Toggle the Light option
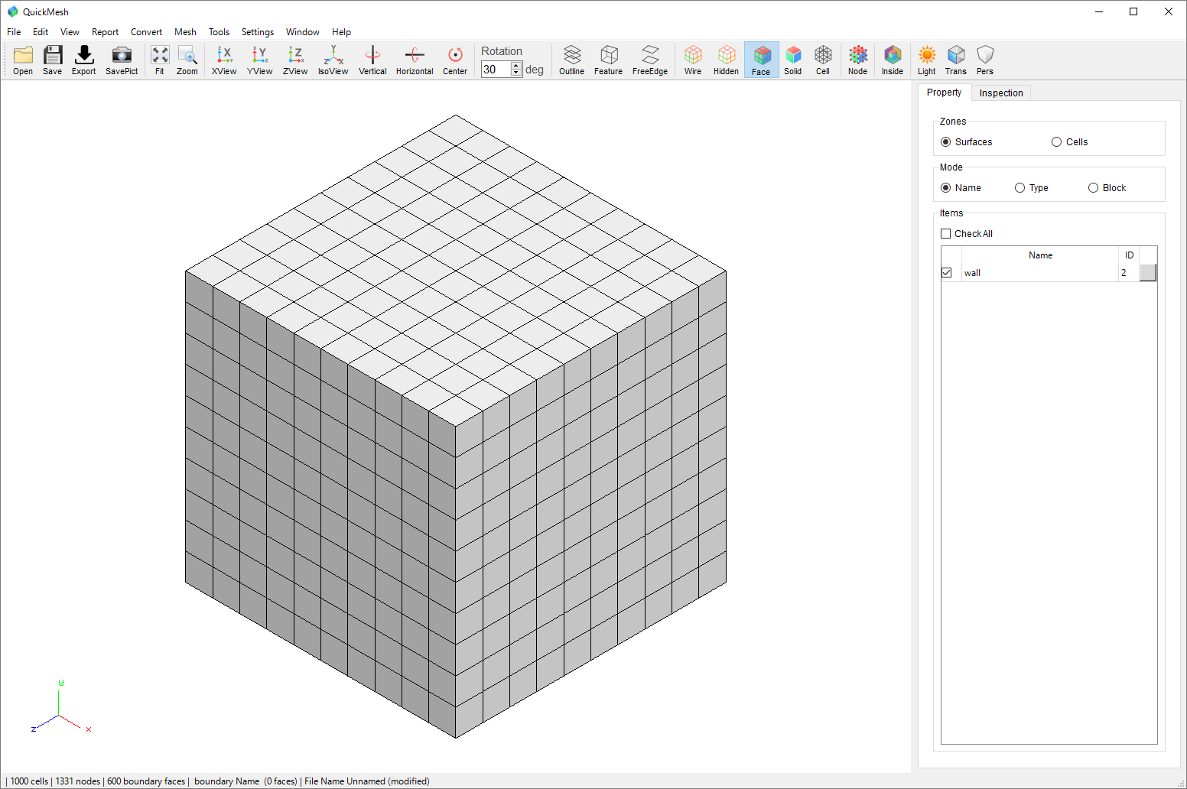 point(927,60)
